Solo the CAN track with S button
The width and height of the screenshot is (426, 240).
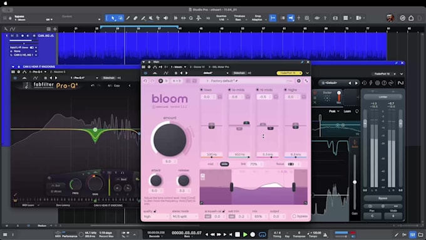[x=17, y=36]
